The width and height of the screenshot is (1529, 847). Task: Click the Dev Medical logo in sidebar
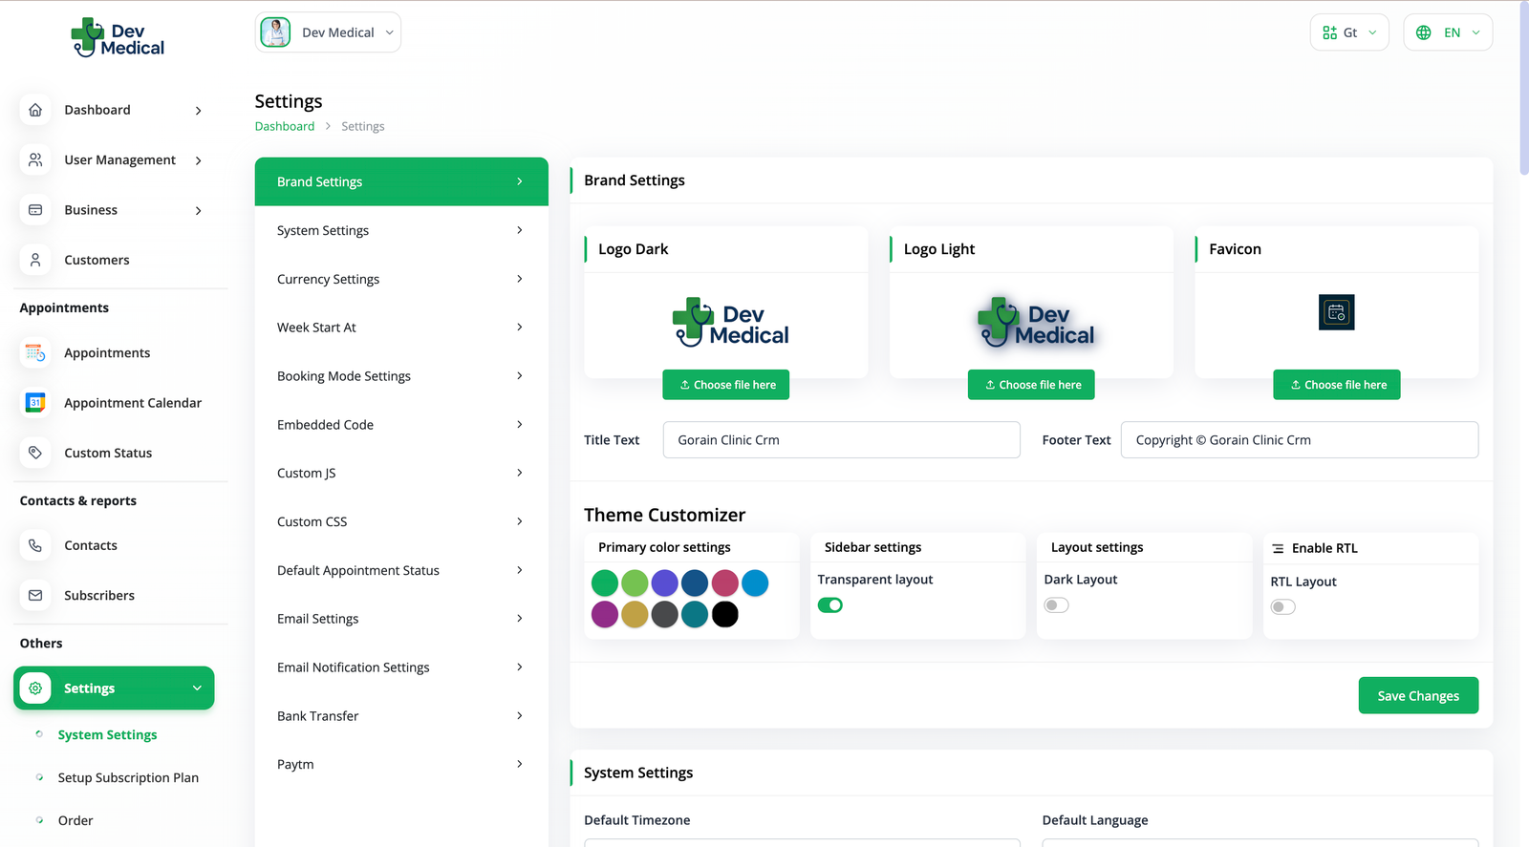coord(118,38)
